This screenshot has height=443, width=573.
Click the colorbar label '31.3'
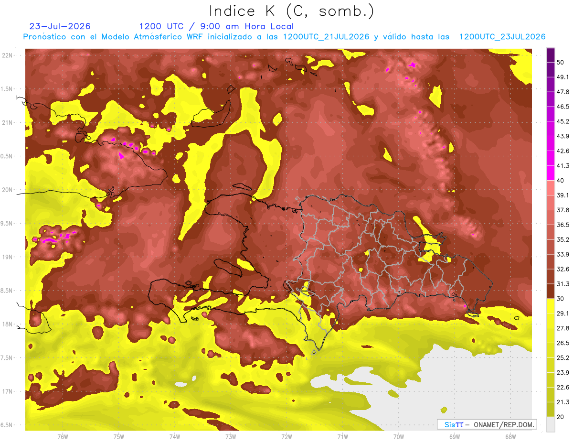[x=563, y=284]
